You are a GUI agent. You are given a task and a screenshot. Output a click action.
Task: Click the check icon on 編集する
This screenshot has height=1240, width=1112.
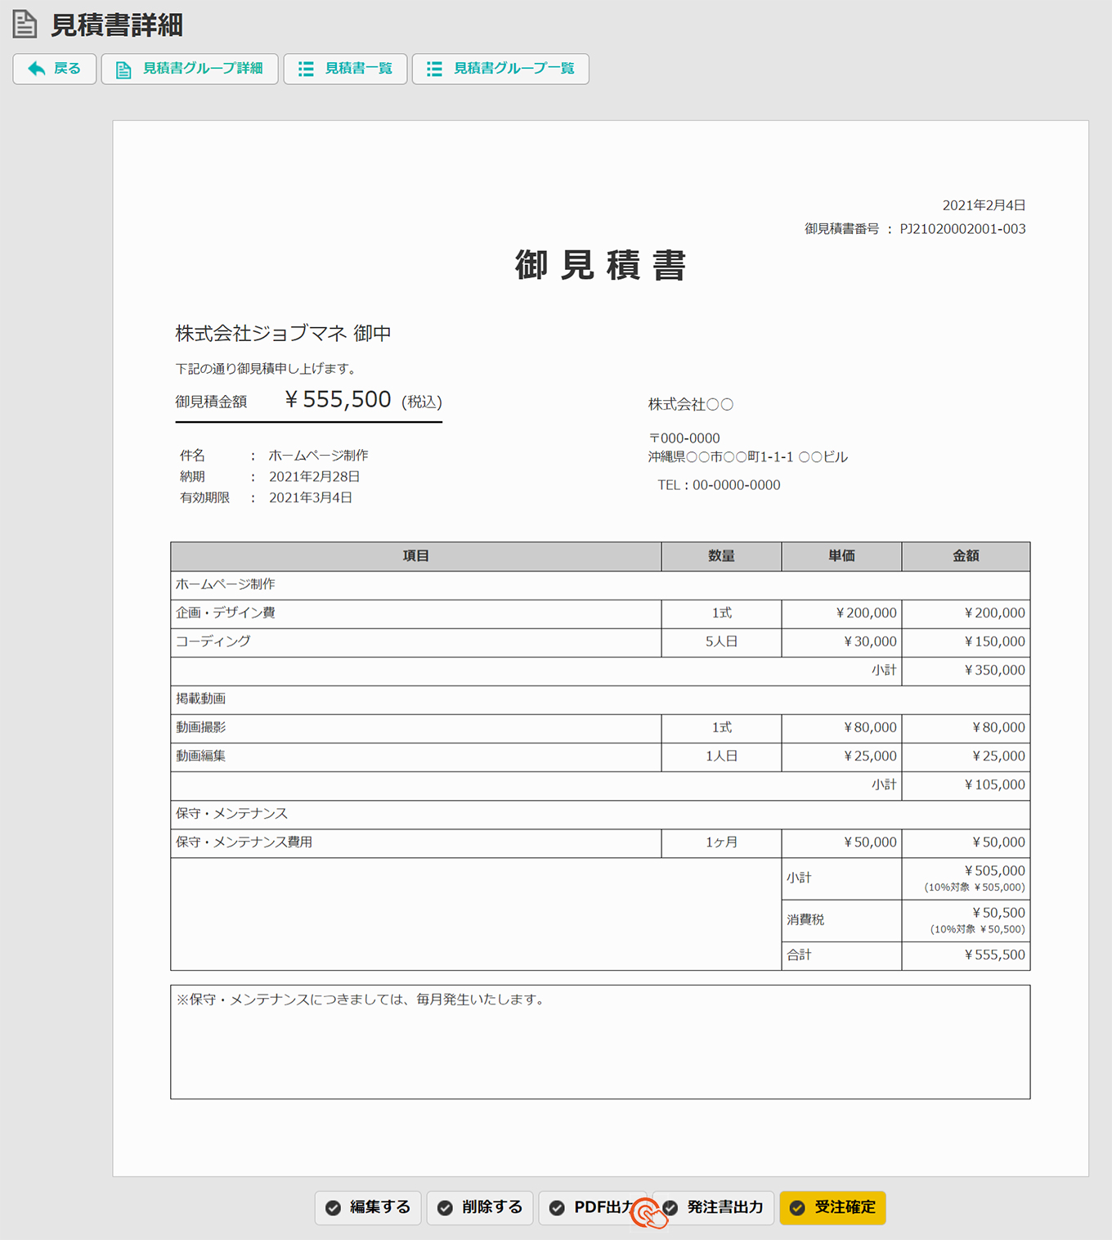[x=333, y=1208]
